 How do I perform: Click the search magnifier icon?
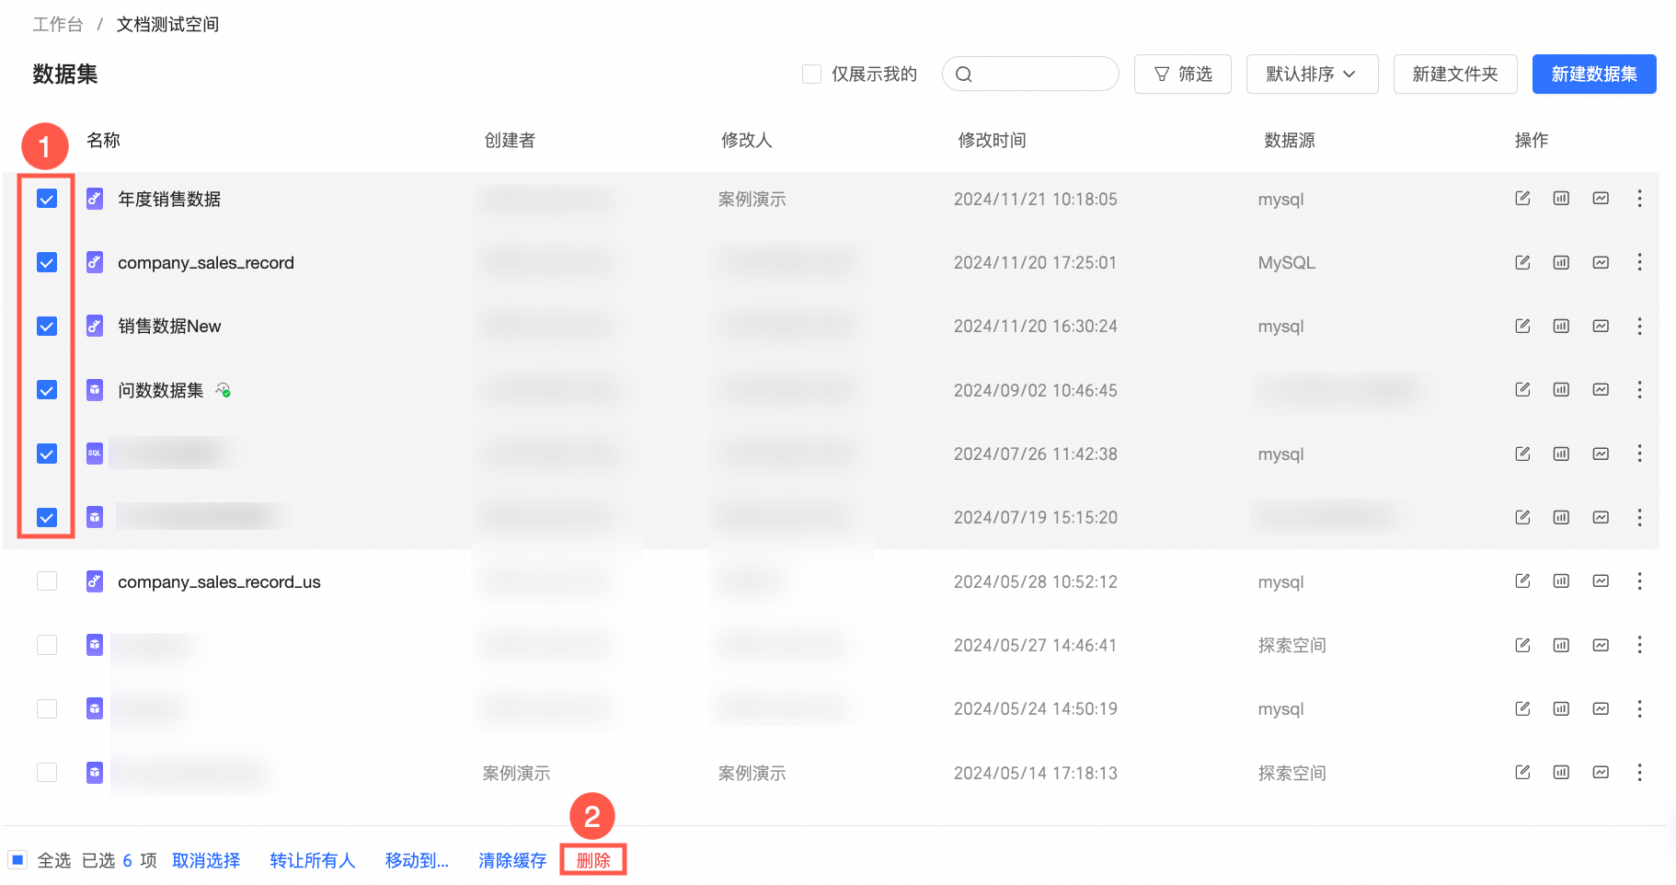963,75
